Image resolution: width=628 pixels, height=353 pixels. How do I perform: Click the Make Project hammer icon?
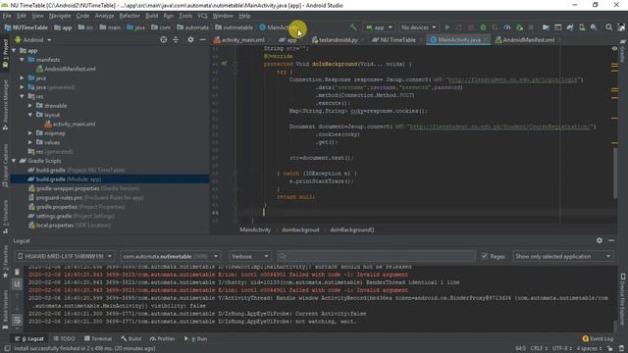353,27
